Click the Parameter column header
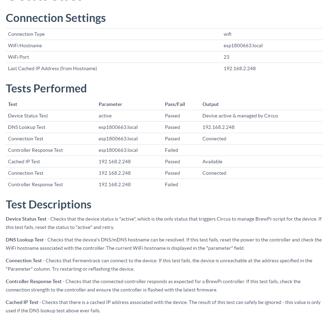 point(110,104)
